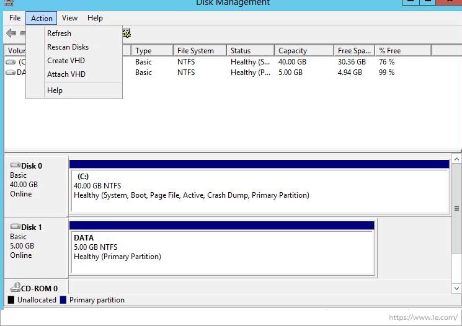The width and height of the screenshot is (462, 326).
Task: Sort by Free Space column header
Action: [x=355, y=51]
